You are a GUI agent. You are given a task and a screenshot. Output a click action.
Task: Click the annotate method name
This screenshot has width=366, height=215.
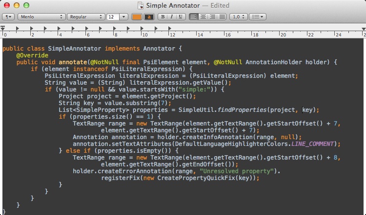click(x=73, y=62)
